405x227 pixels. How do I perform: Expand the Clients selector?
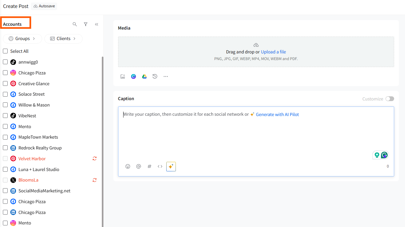pyautogui.click(x=63, y=38)
